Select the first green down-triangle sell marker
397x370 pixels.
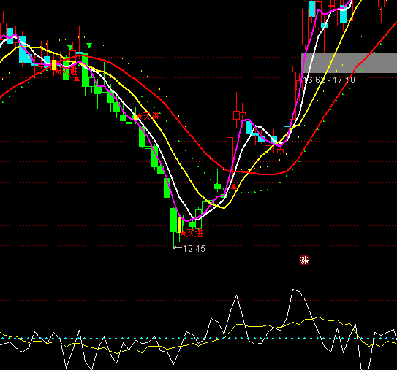pos(70,47)
